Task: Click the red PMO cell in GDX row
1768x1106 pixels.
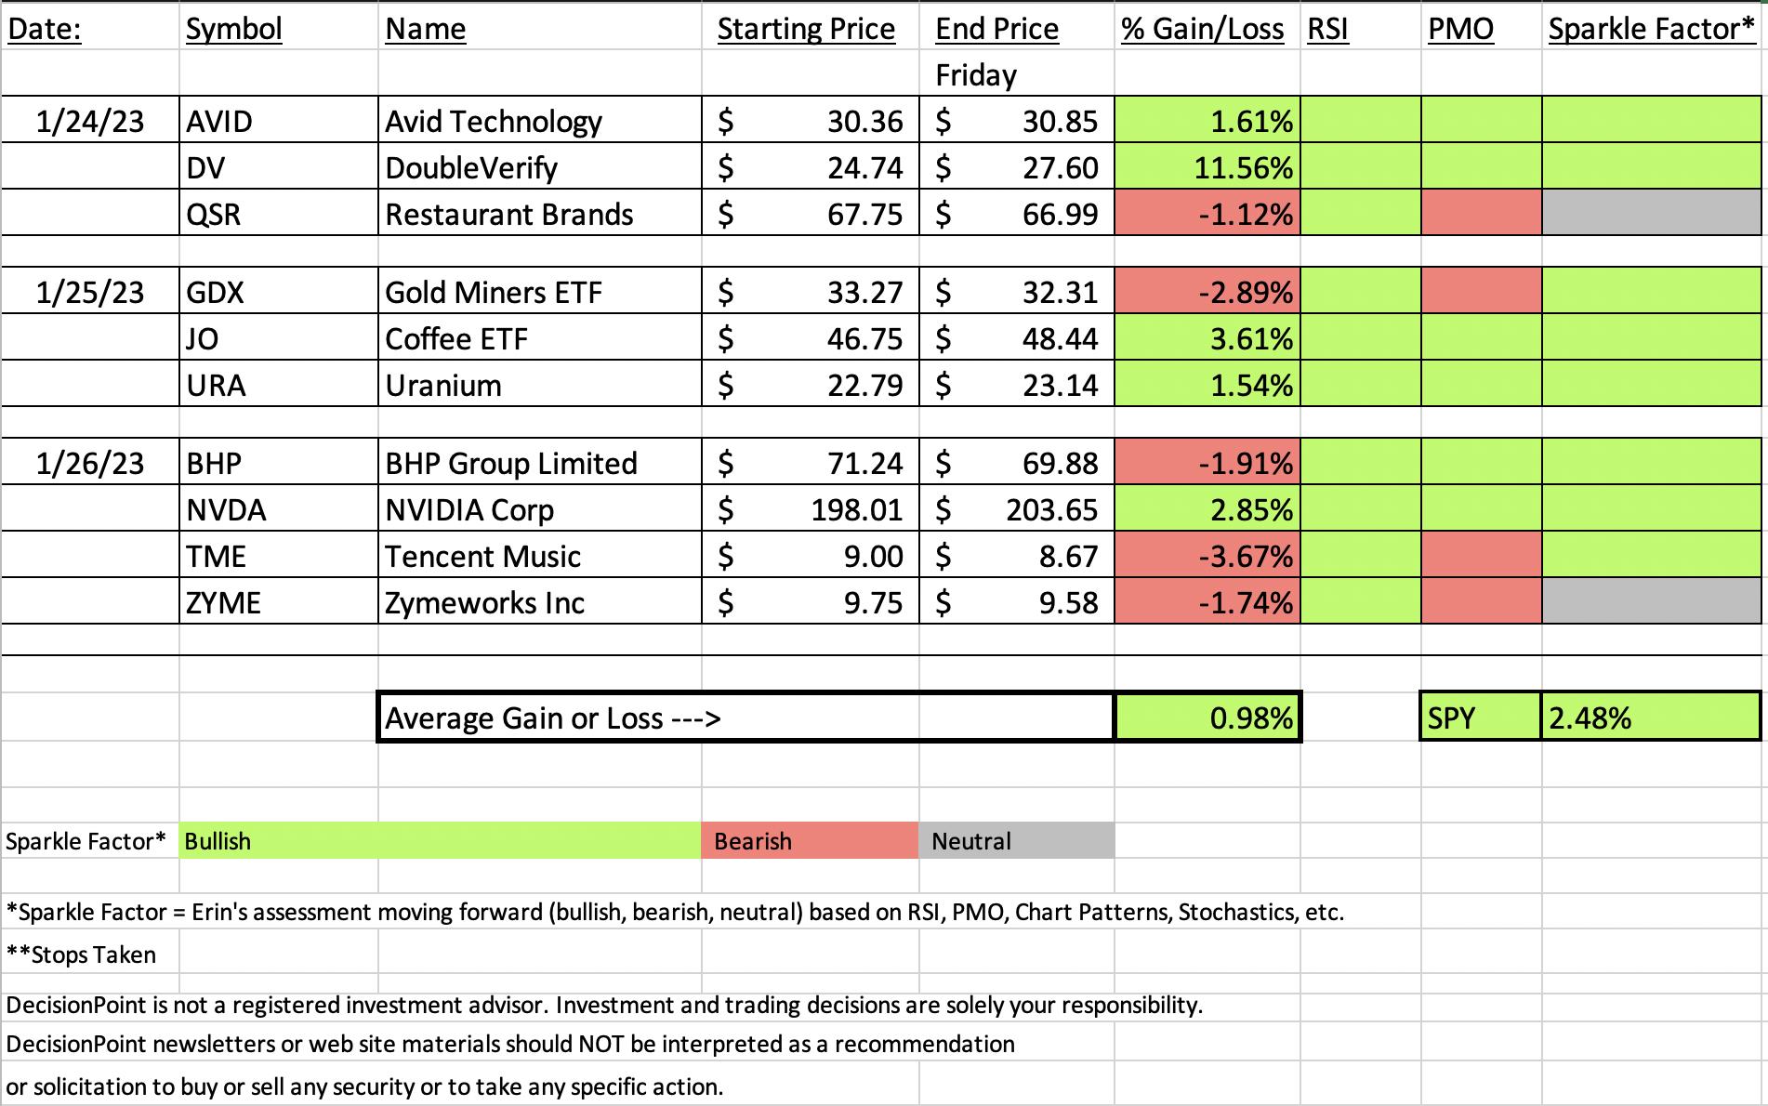Action: click(x=1482, y=292)
